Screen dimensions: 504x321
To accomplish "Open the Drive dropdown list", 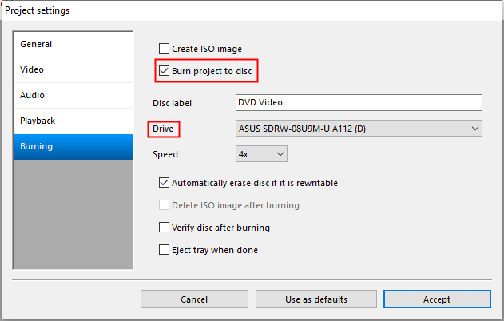I will 359,128.
